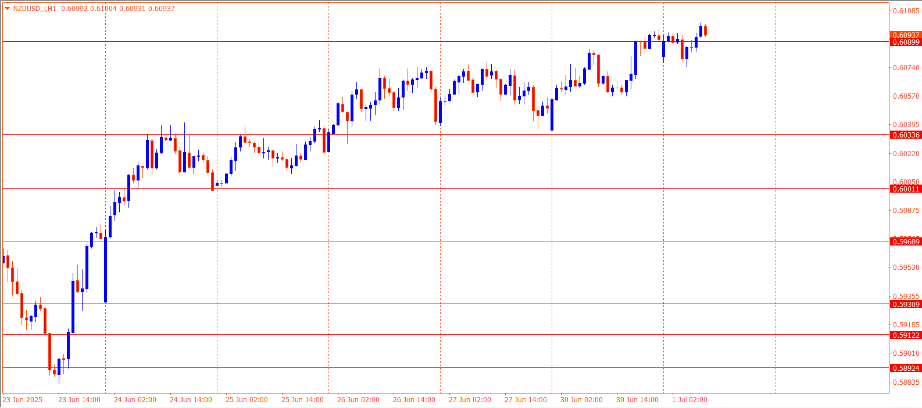Viewport: 922px width, 408px height.
Task: Click the 24 Jun 14:00 time label
Action: point(191,400)
